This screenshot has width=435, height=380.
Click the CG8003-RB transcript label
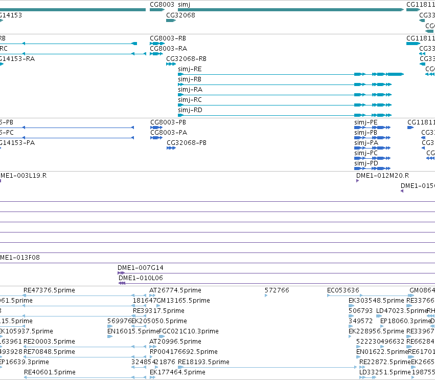168,38
